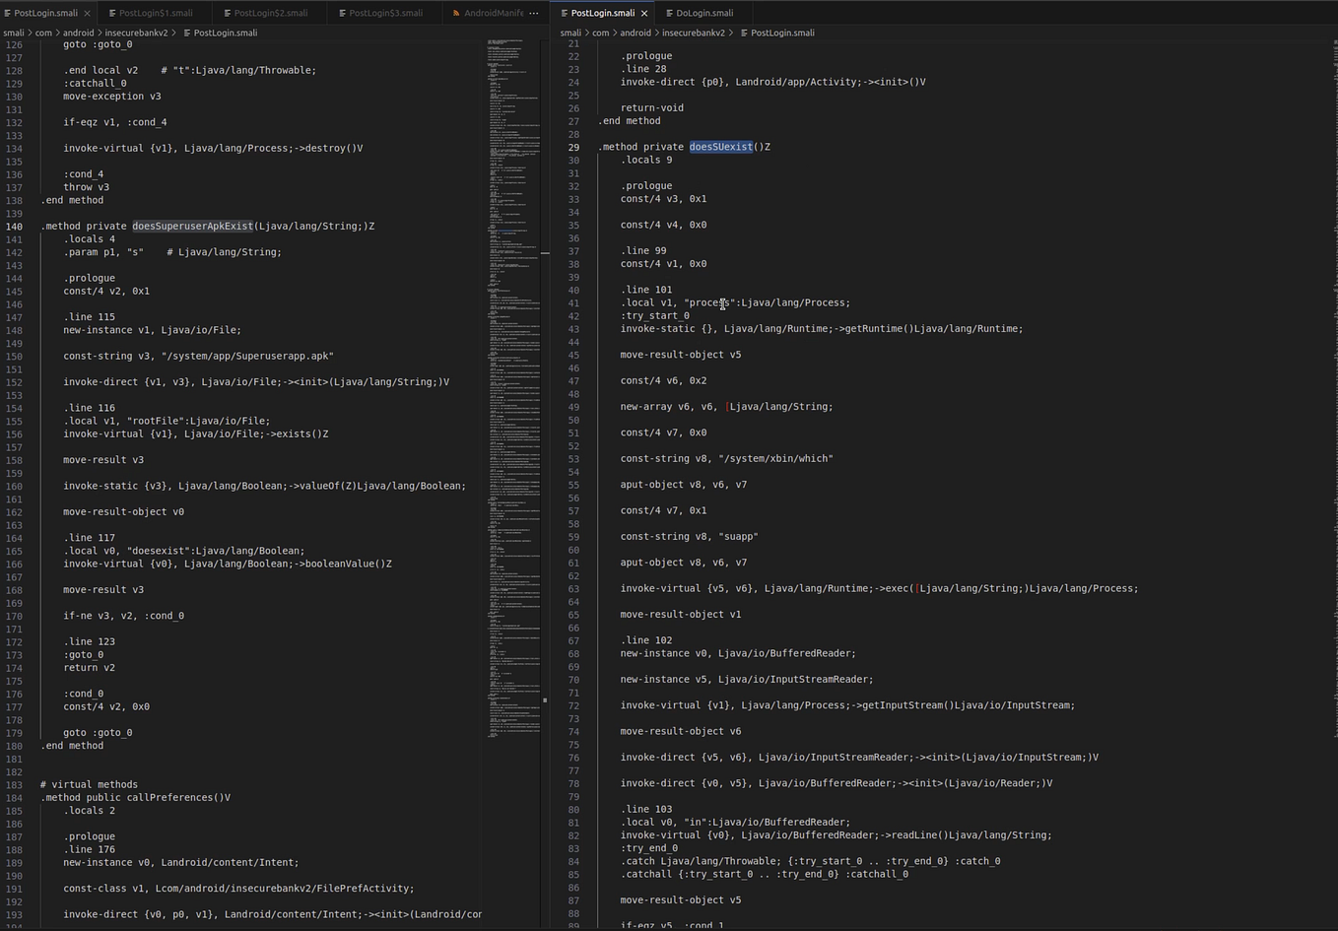Click the file icon on PostLogin$1.smali tab
This screenshot has height=931, width=1338.
114,13
